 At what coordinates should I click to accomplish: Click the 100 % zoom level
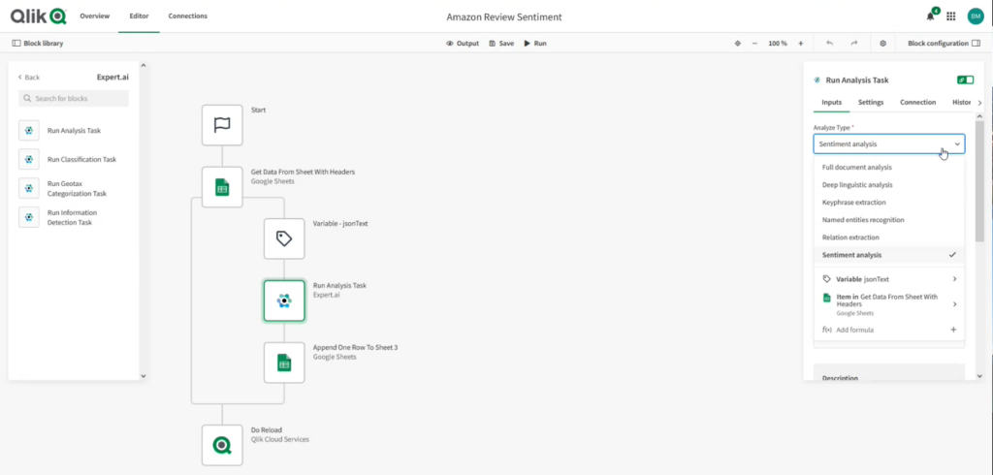pyautogui.click(x=778, y=43)
